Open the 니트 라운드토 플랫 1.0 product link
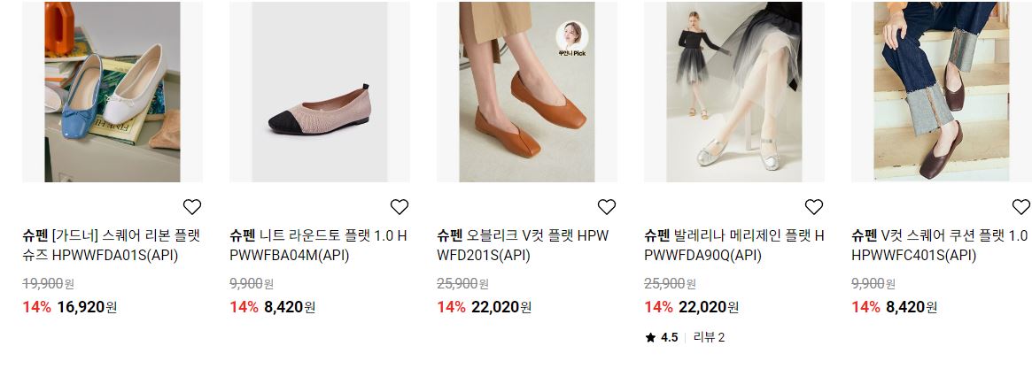This screenshot has width=1032, height=369. [319, 245]
